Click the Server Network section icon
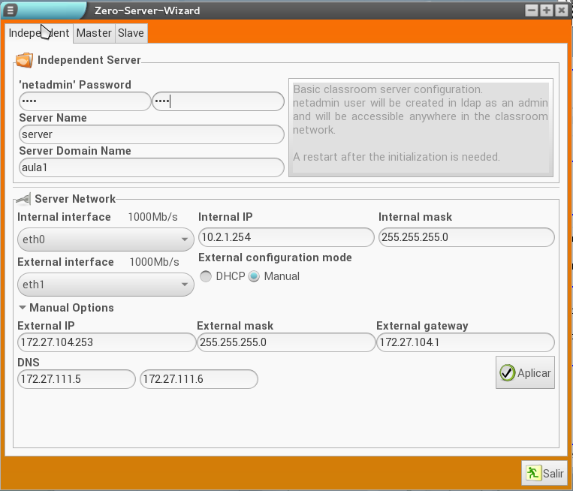Screen dimensions: 573x491 click(x=24, y=199)
